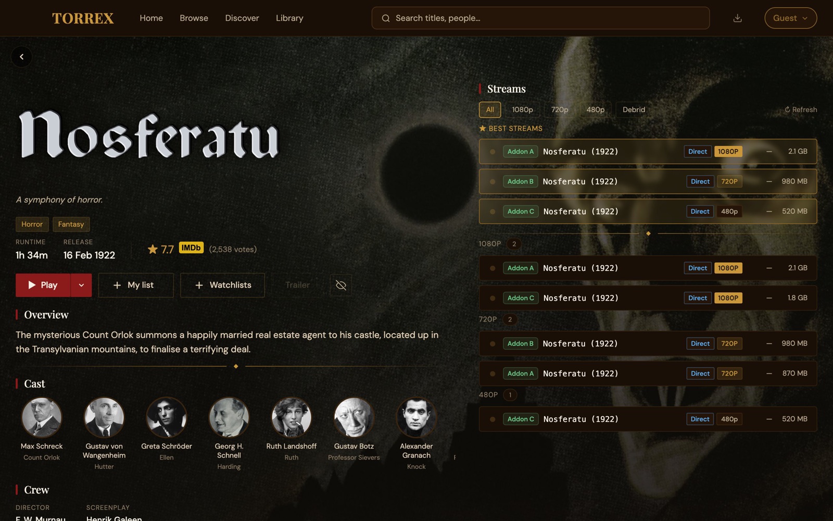The height and width of the screenshot is (521, 833).
Task: Go to the Home menu
Action: point(151,18)
